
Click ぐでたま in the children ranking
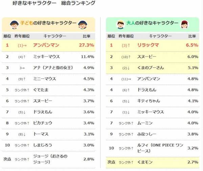[x=42, y=90]
